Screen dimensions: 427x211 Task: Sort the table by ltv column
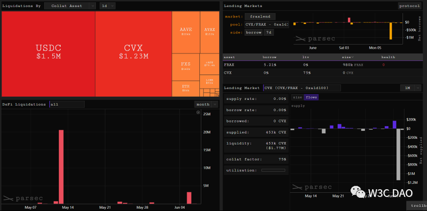(305, 57)
